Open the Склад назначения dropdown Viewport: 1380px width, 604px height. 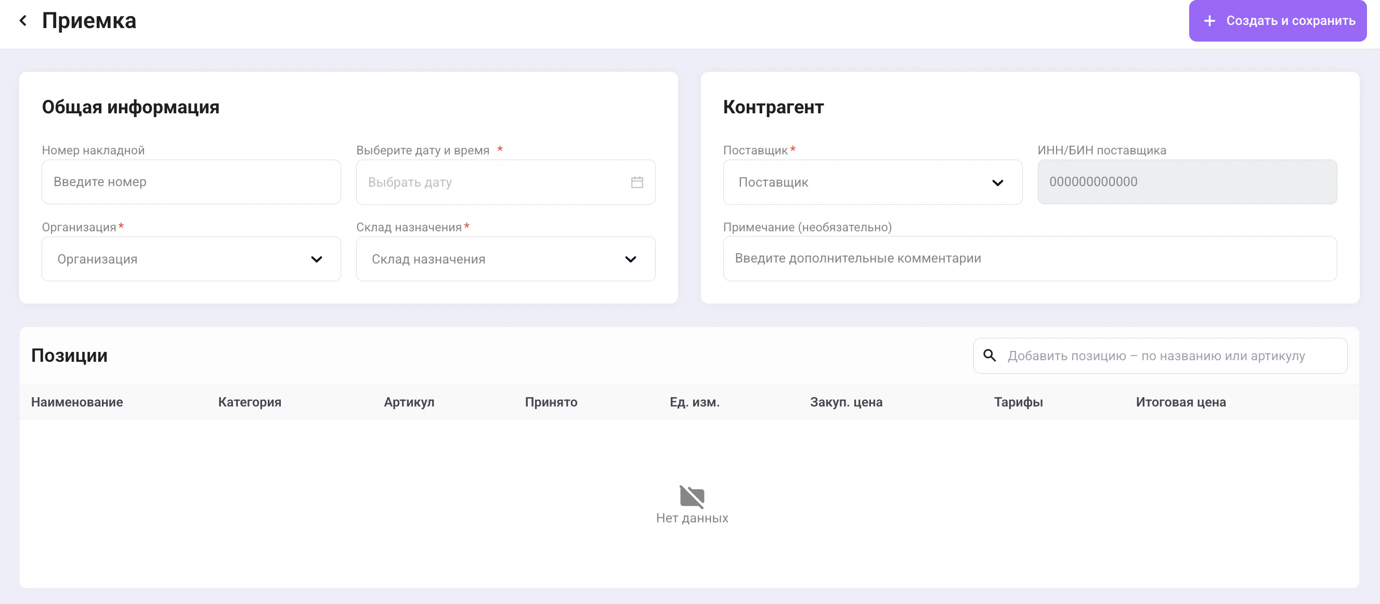[x=505, y=259]
